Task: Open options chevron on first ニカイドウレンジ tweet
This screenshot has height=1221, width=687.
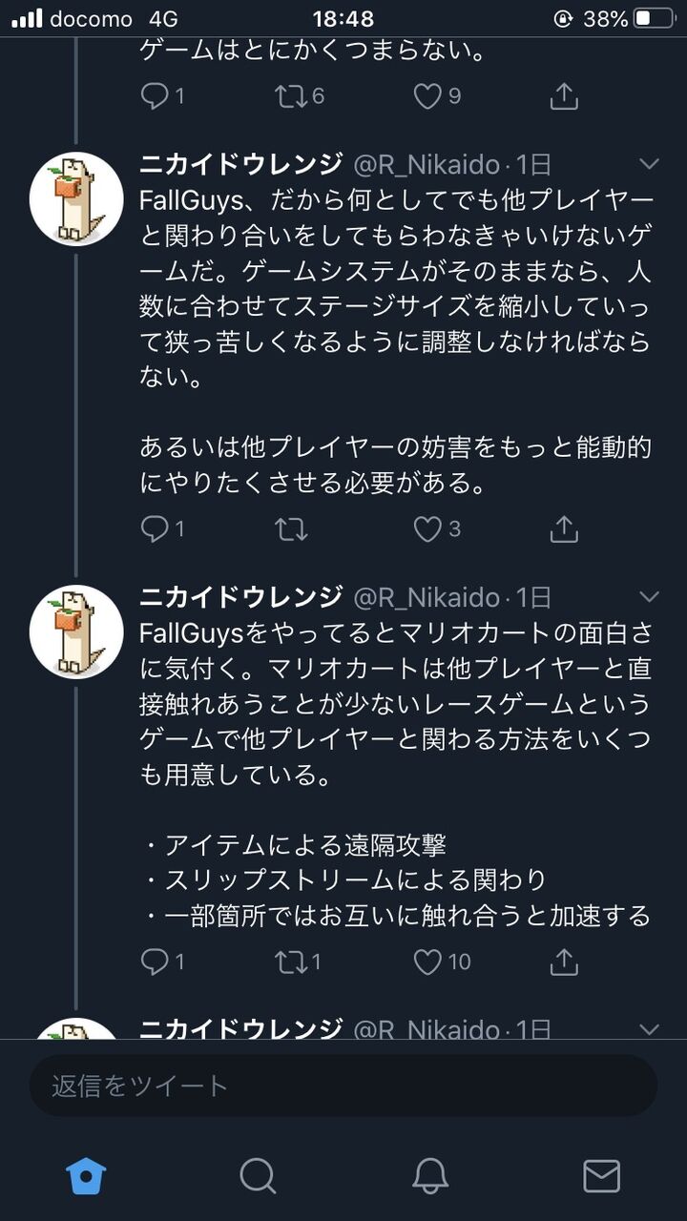Action: click(649, 165)
